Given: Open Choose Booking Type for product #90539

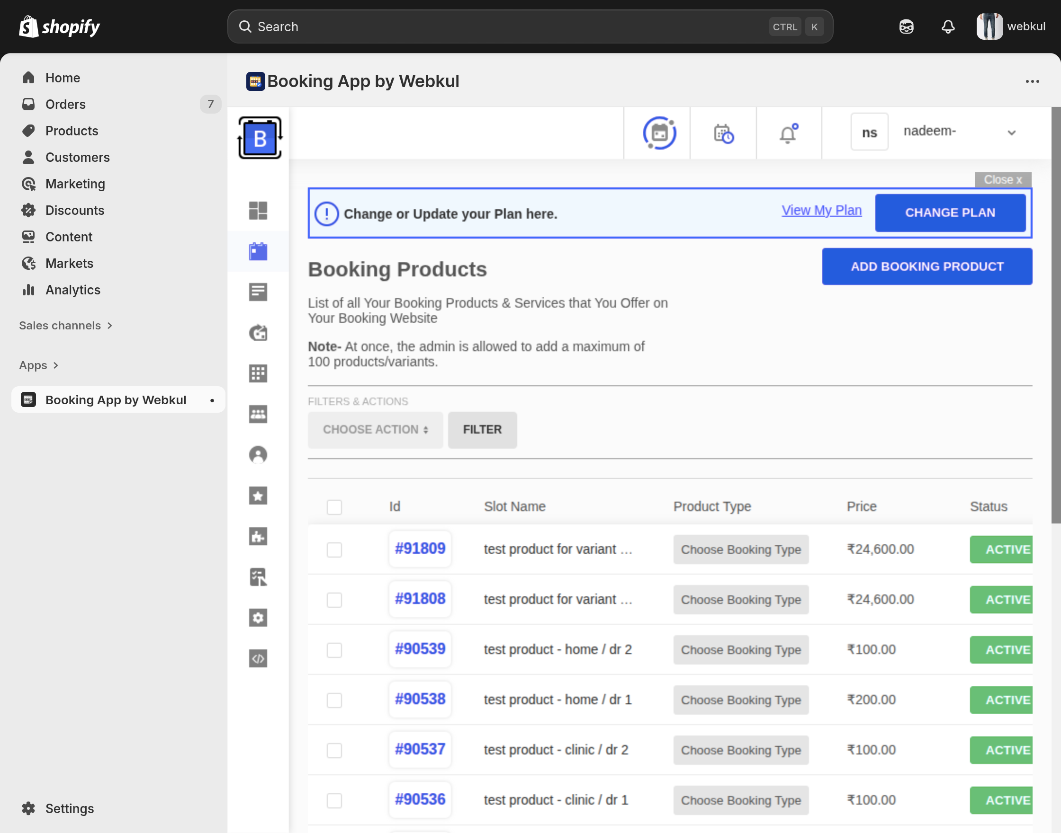Looking at the screenshot, I should coord(740,650).
